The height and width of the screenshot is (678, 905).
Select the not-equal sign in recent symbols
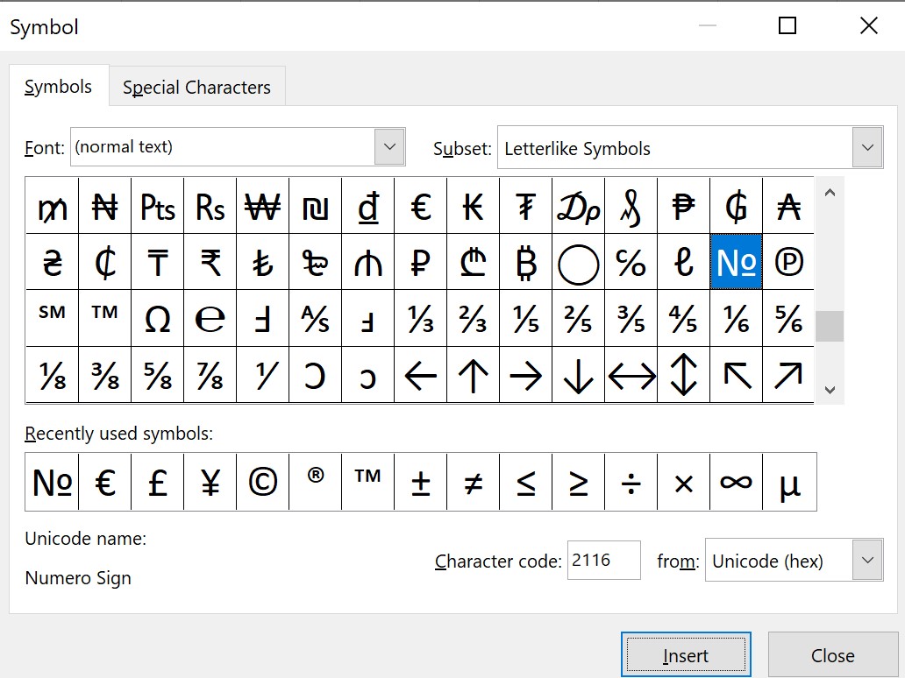(474, 482)
